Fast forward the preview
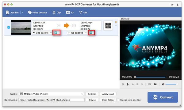 click(133, 84)
